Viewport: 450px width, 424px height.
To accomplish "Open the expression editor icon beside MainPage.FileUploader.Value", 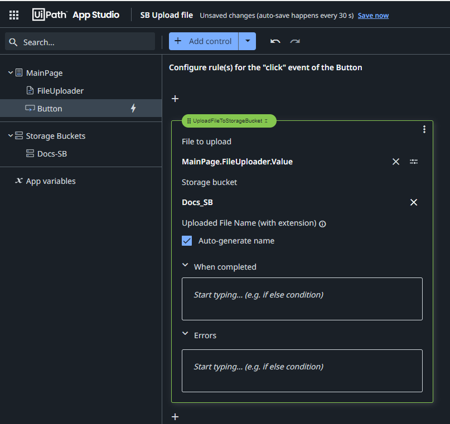I will click(413, 162).
